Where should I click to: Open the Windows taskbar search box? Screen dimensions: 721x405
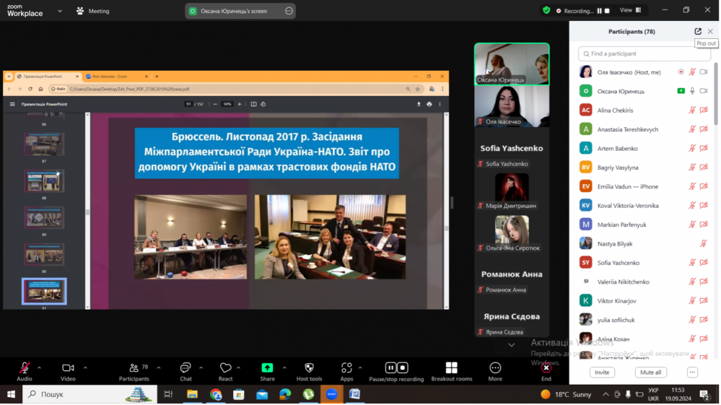pyautogui.click(x=90, y=394)
